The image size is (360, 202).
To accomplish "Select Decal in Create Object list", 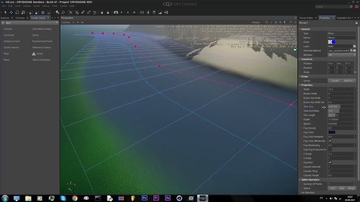I will (x=35, y=35).
